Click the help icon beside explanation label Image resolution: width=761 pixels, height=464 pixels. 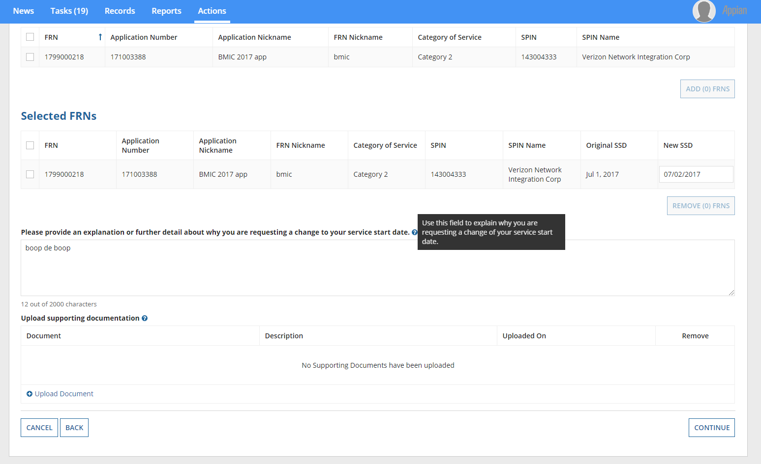click(x=415, y=232)
